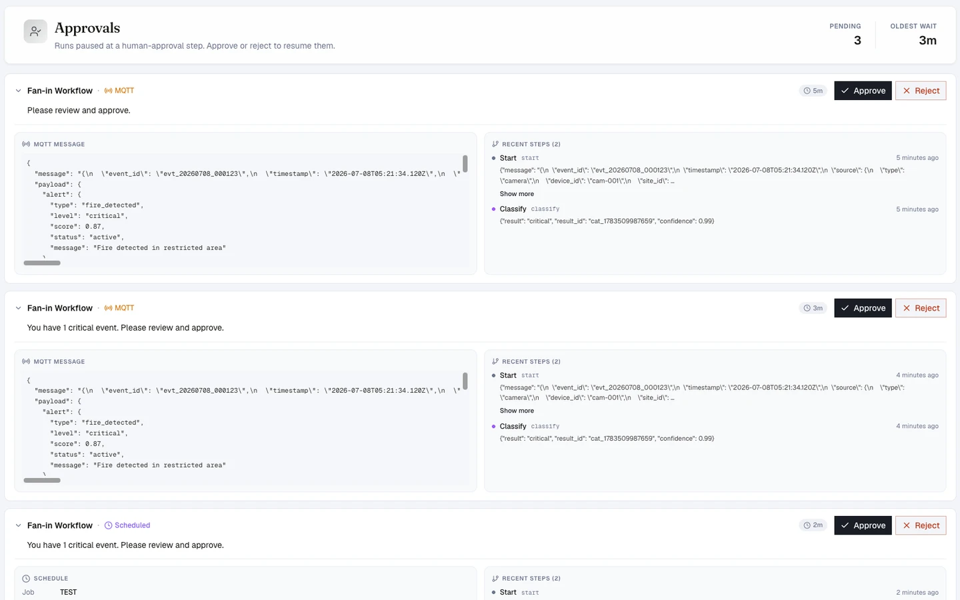The image size is (960, 600).
Task: Click the MQTT trigger icon on the 5m card
Action: [108, 91]
